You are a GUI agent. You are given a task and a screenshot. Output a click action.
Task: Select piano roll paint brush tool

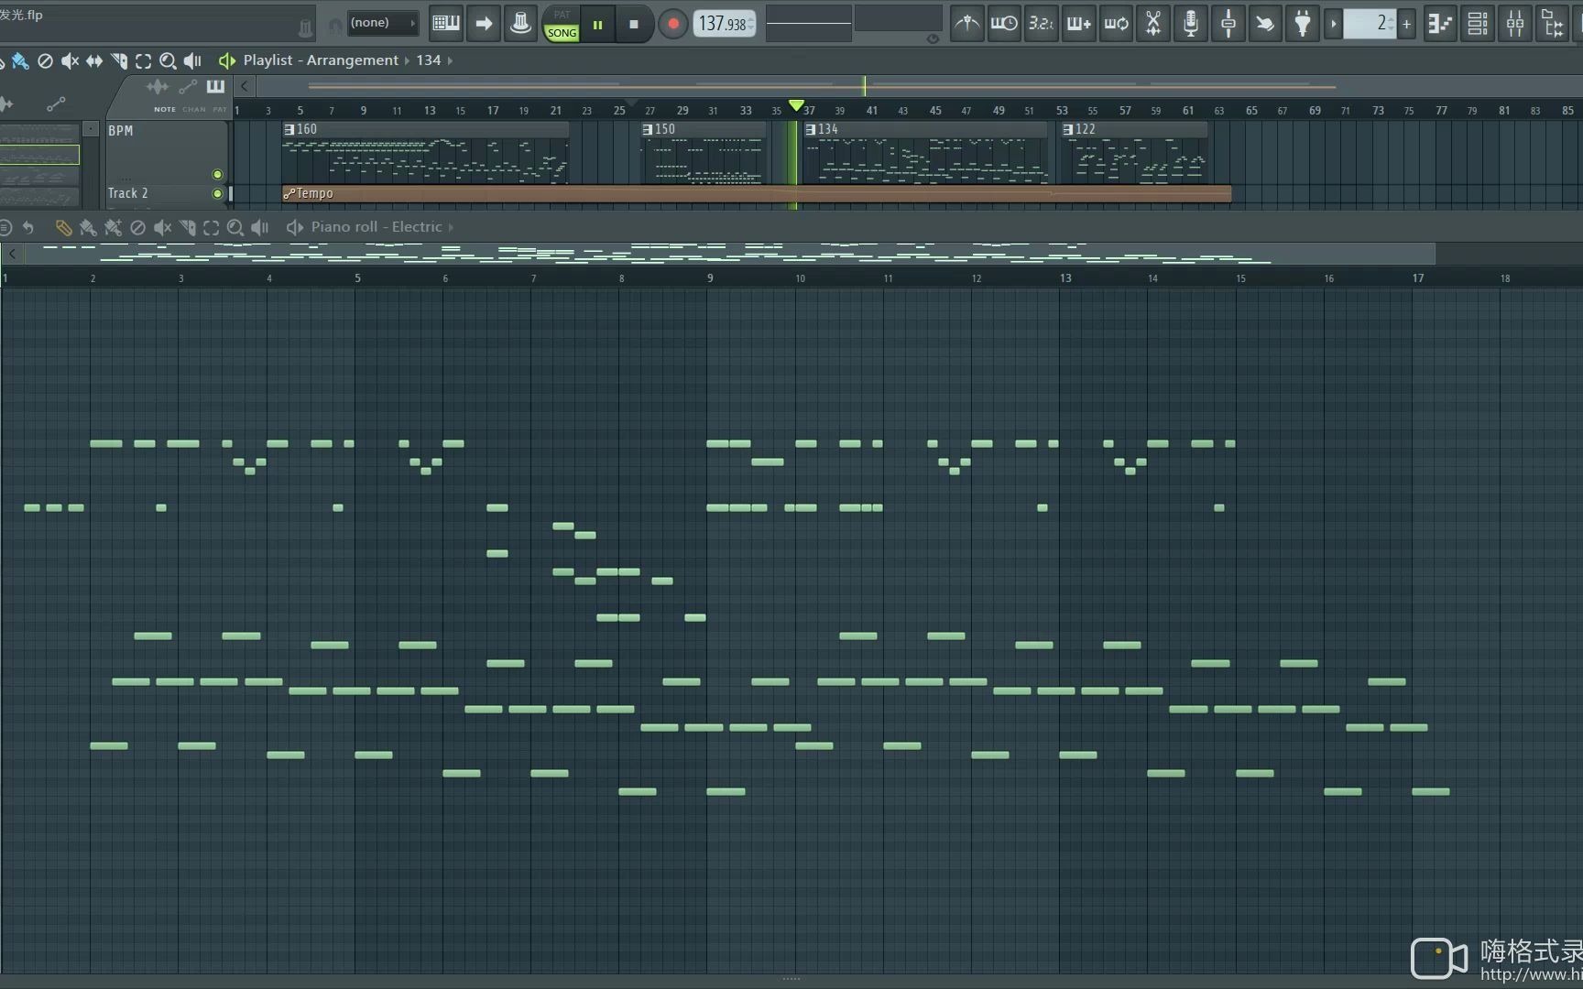[88, 227]
